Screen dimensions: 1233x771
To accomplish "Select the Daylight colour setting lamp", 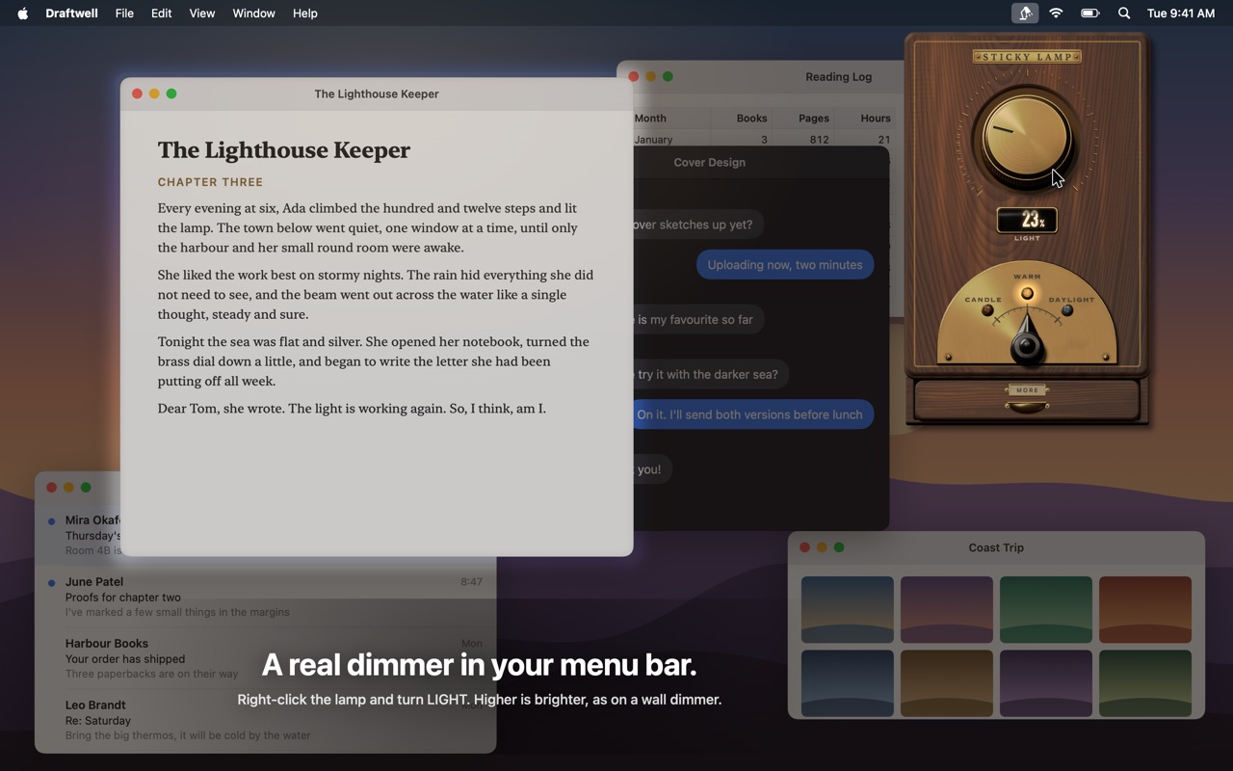I will pos(1066,310).
